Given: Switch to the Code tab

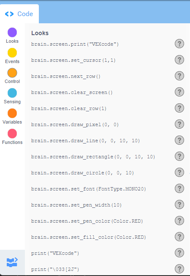Looking at the screenshot, I should point(19,14).
